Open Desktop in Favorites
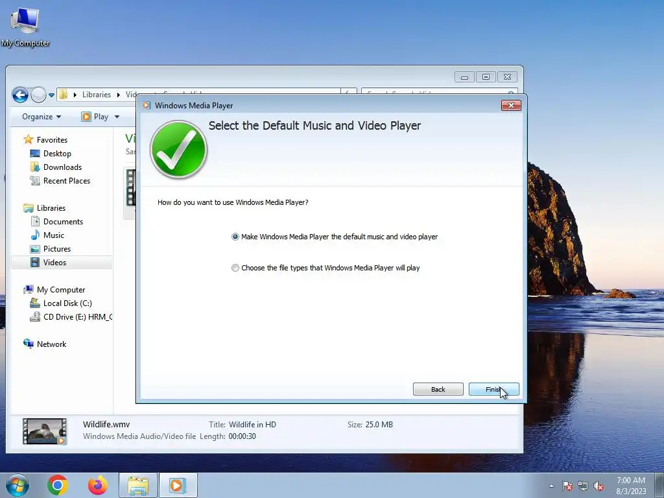Image resolution: width=664 pixels, height=498 pixels. [57, 153]
